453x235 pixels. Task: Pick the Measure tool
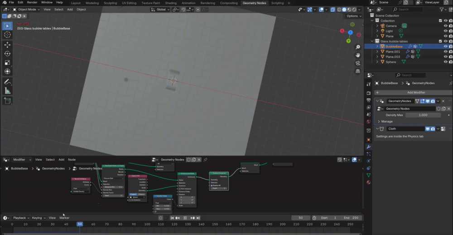pyautogui.click(x=7, y=91)
